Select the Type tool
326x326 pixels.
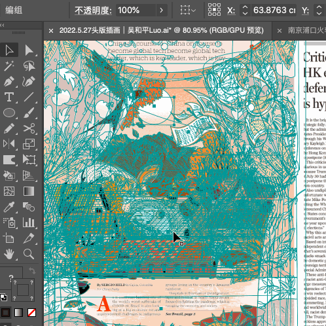tap(9, 97)
